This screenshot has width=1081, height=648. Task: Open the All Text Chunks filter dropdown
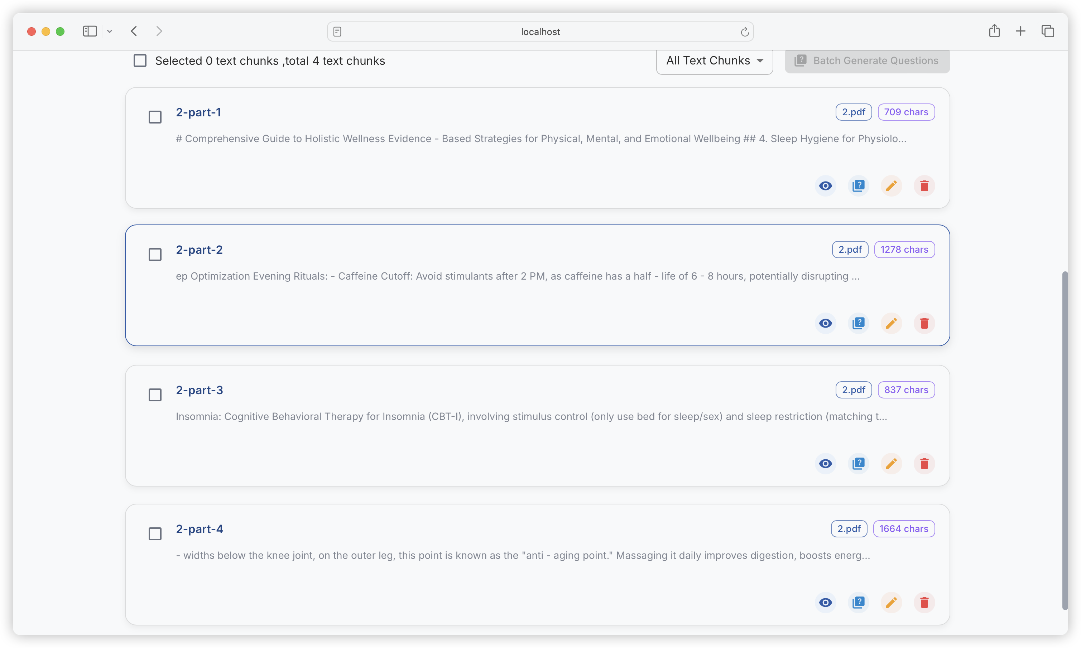coord(714,61)
